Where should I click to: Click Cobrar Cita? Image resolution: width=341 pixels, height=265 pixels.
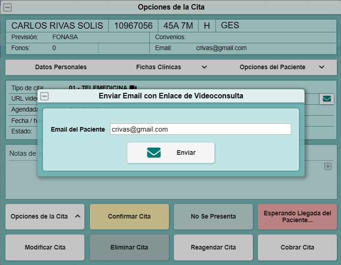point(297,247)
